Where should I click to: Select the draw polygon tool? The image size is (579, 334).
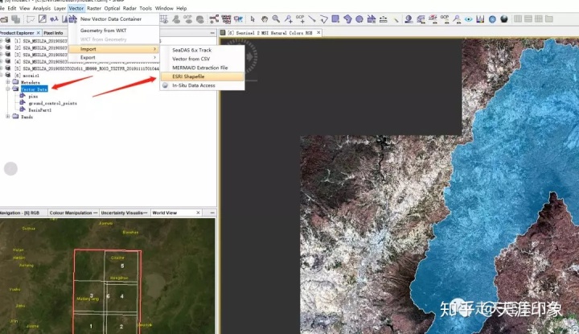tap(347, 19)
